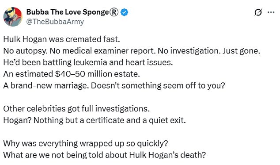The width and height of the screenshot is (280, 165).
Task: Visit the Bubba The Love Sponge display name
Action: click(x=68, y=12)
